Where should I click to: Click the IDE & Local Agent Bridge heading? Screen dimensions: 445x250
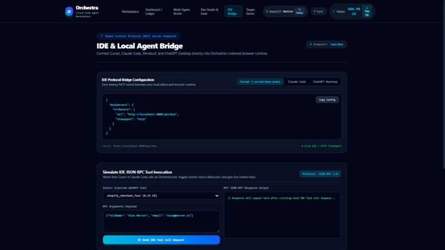[140, 46]
